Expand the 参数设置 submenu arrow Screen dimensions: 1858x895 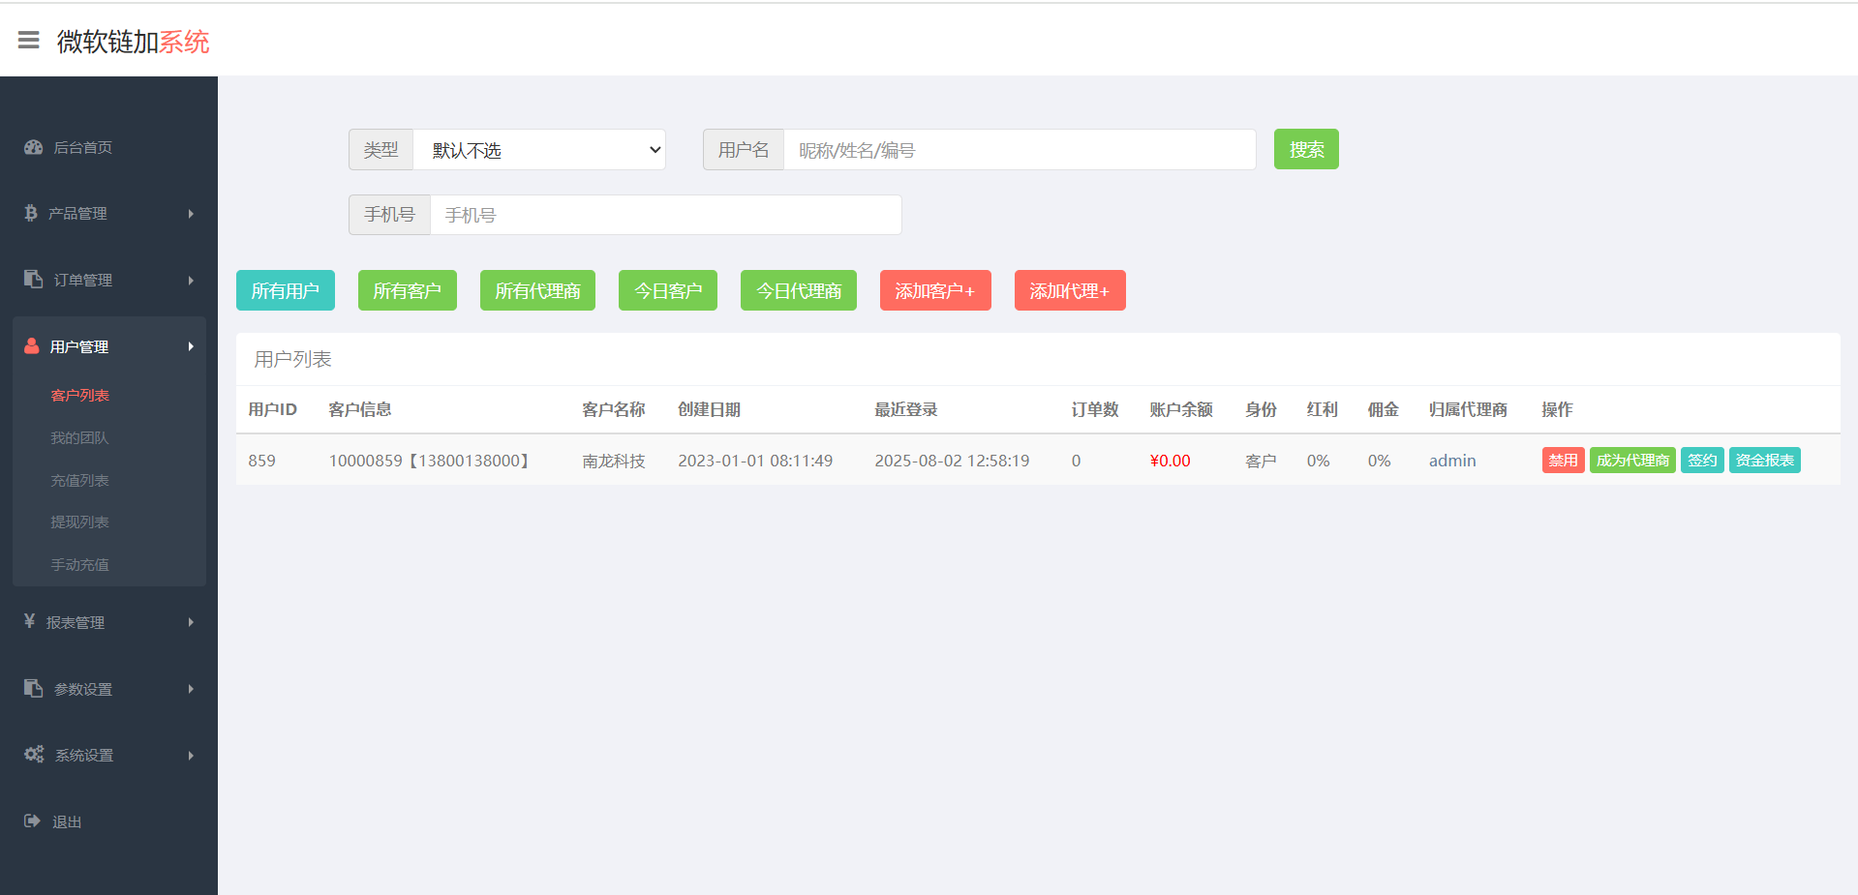(191, 689)
